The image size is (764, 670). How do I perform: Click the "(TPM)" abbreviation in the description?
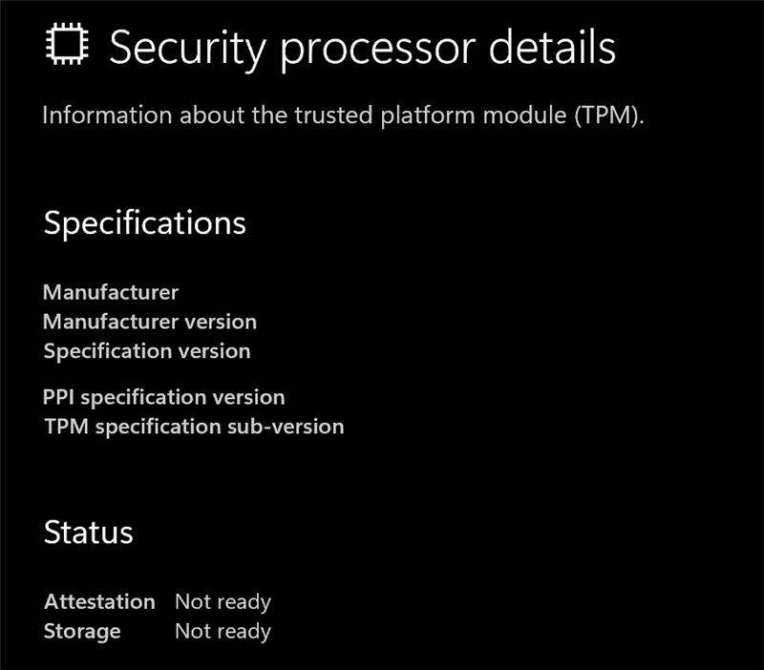coord(603,116)
